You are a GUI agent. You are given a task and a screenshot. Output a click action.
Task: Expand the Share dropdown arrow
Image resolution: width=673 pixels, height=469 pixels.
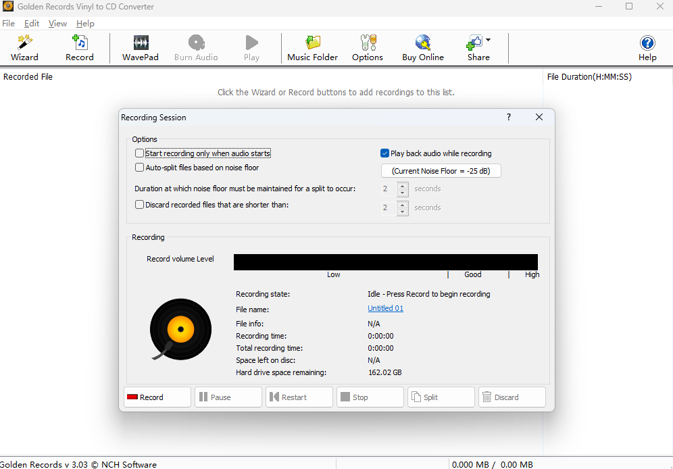coord(488,40)
